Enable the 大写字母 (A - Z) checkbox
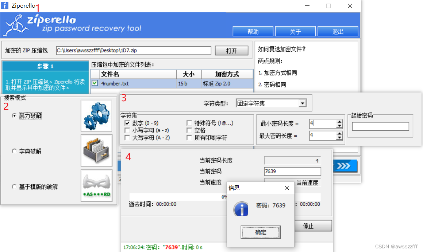The width and height of the screenshot is (423, 252). pos(127,138)
